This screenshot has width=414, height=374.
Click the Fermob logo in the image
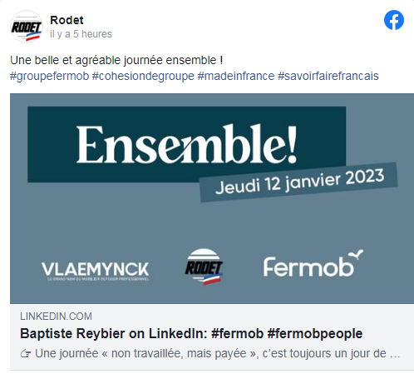[313, 263]
